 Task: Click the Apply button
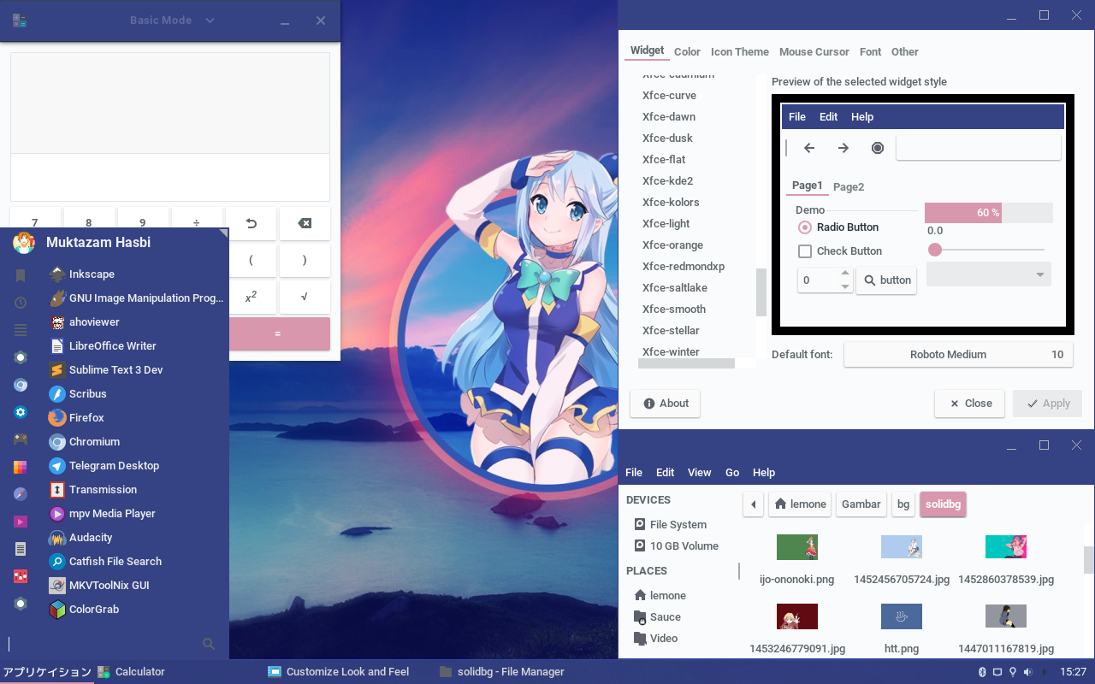(1048, 404)
